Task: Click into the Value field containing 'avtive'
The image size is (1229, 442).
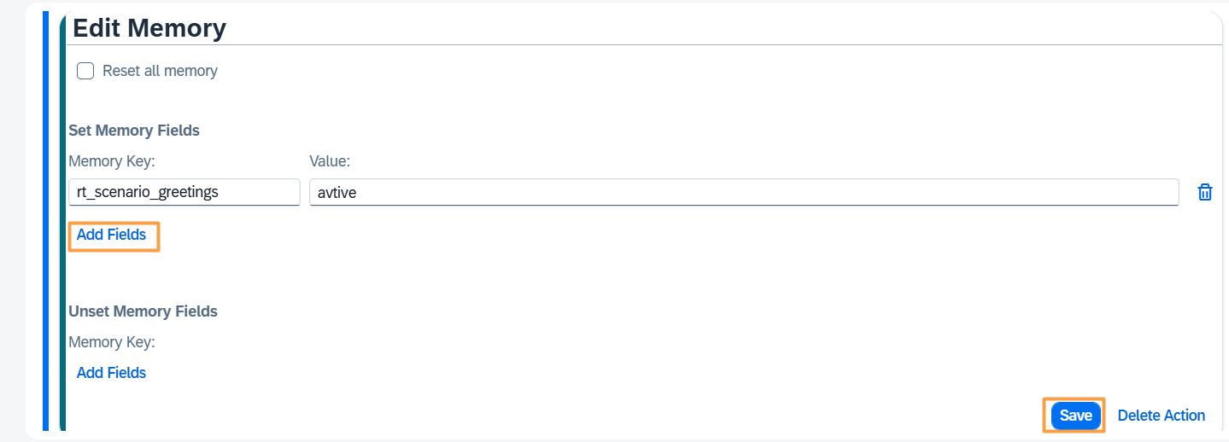Action: (744, 192)
